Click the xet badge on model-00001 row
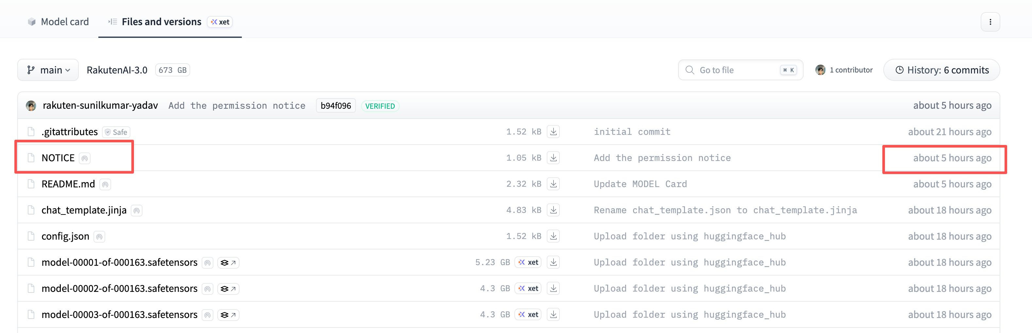 tap(528, 262)
